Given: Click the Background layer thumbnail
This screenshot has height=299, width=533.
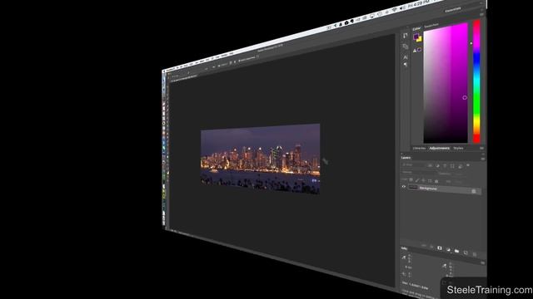Looking at the screenshot, I should [413, 188].
